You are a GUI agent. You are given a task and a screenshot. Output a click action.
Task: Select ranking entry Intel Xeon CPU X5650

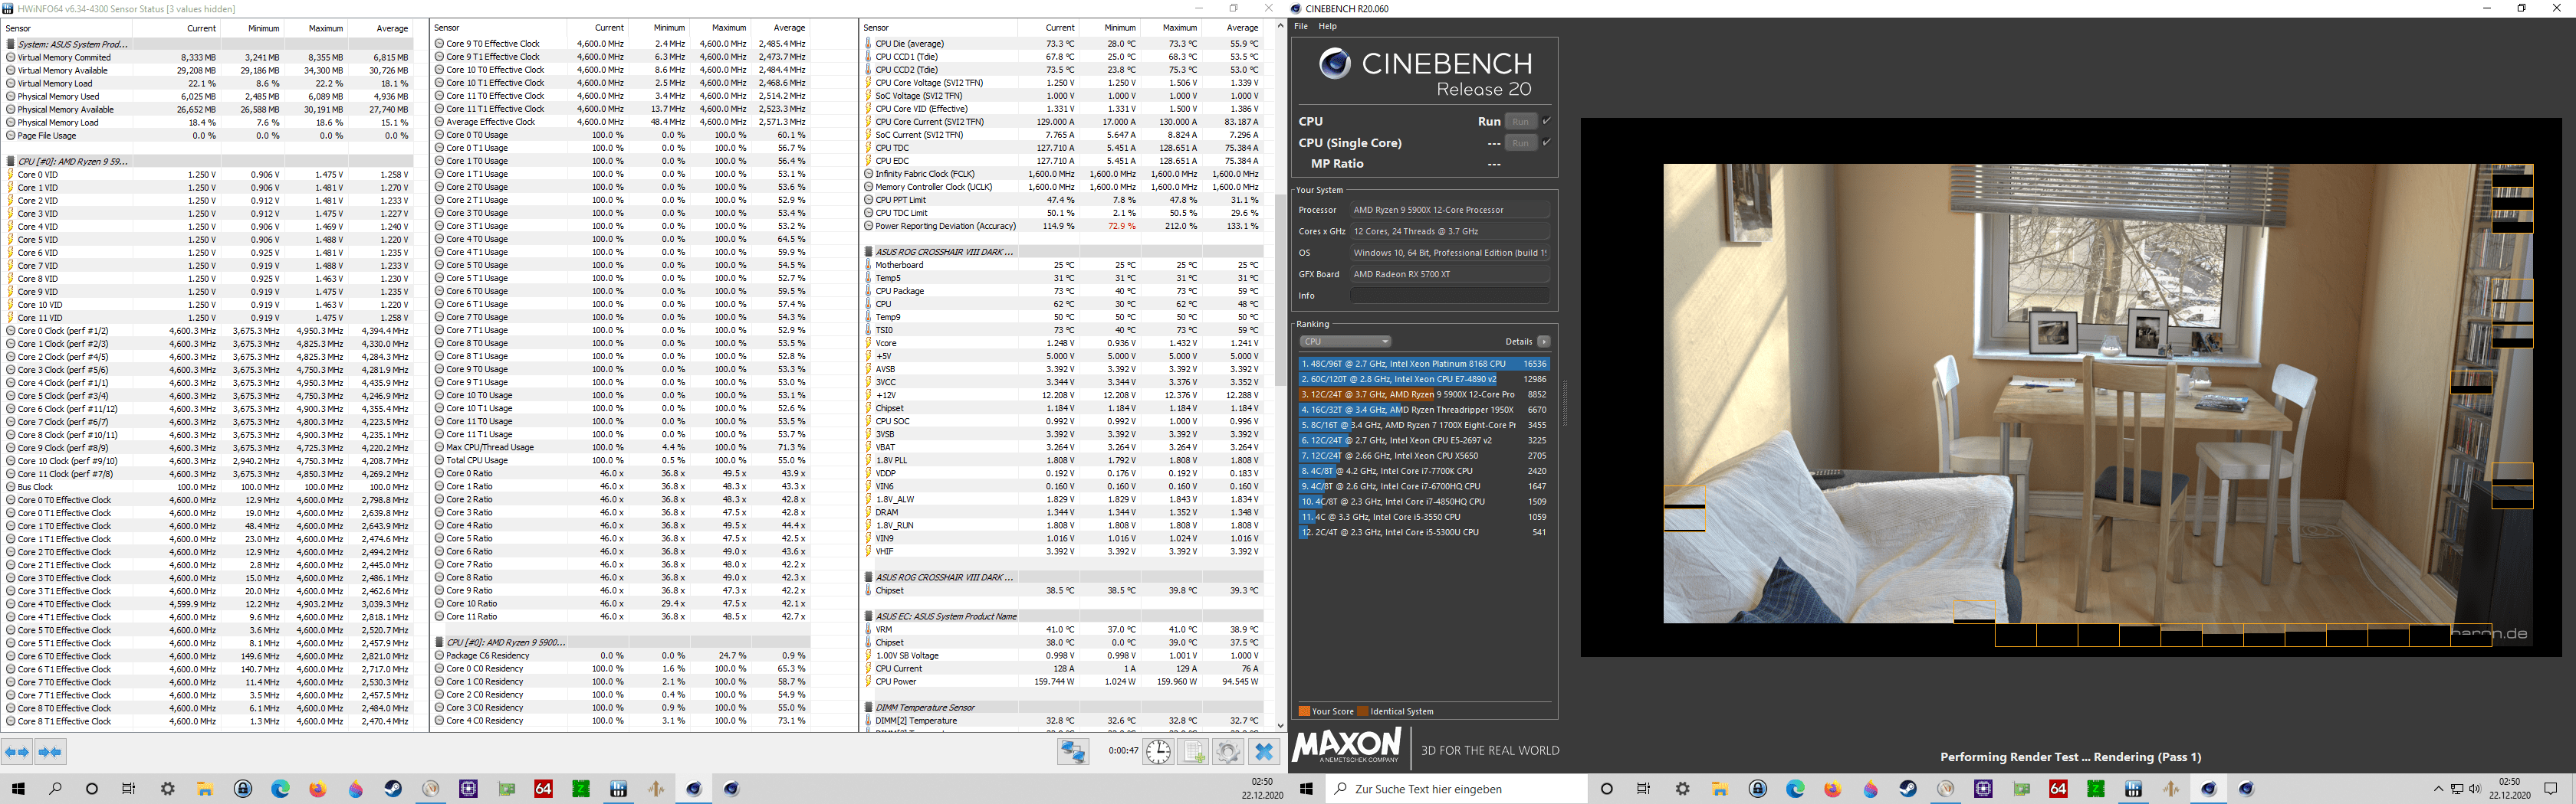pos(1423,456)
